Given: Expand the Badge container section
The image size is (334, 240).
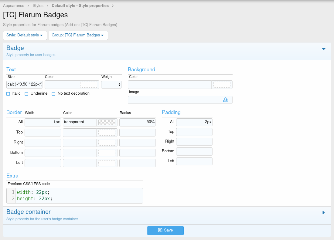Looking at the screenshot, I should click(x=324, y=213).
